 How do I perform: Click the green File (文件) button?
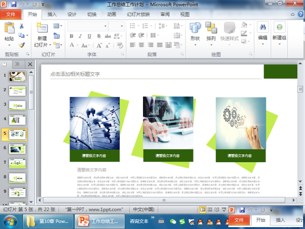10,14
